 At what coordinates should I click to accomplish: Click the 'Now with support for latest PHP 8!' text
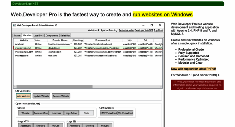[194, 69]
